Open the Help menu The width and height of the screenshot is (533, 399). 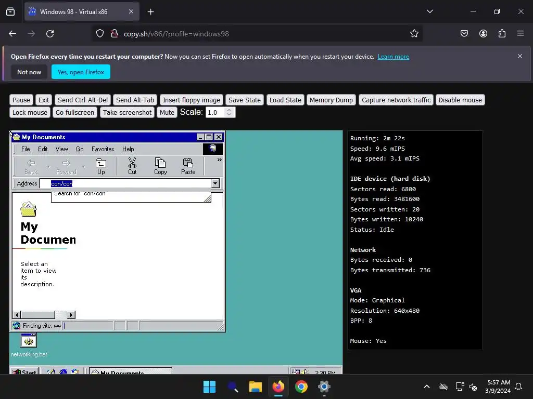click(128, 149)
